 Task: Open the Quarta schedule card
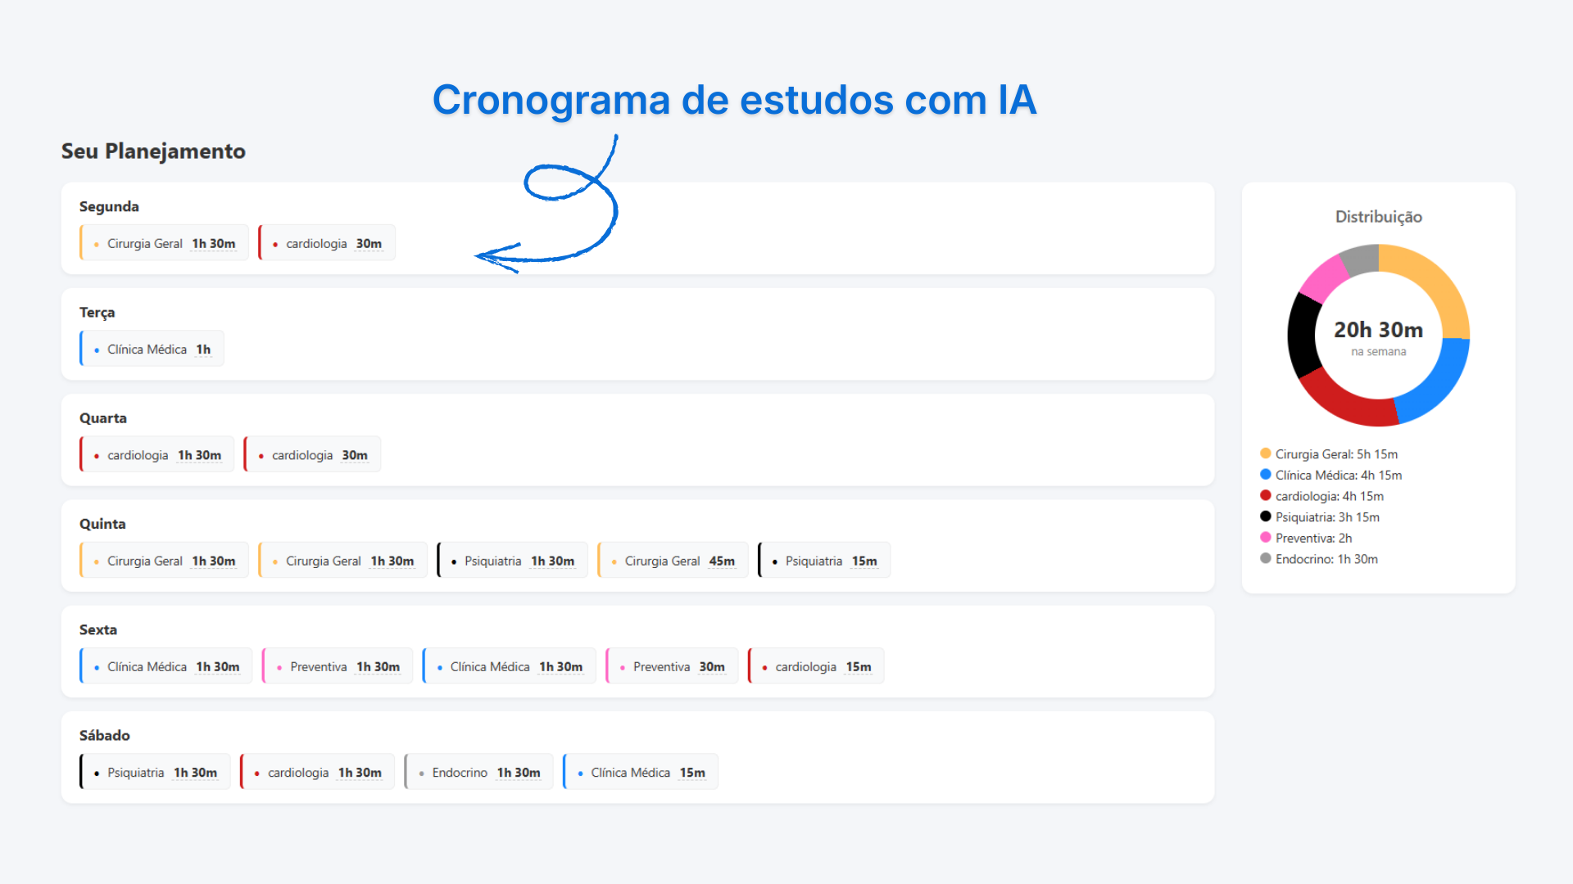(x=103, y=417)
